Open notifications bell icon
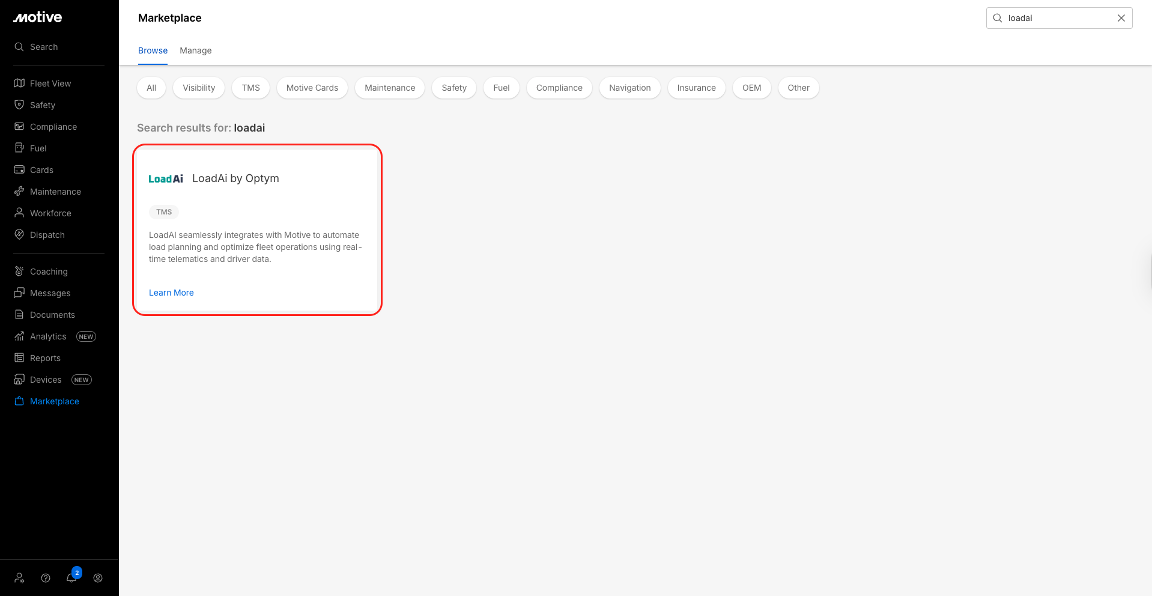 [x=71, y=578]
